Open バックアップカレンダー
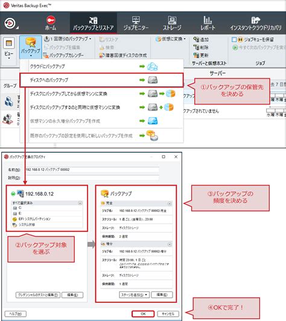Screen dimensions: 286x321 pos(64,55)
